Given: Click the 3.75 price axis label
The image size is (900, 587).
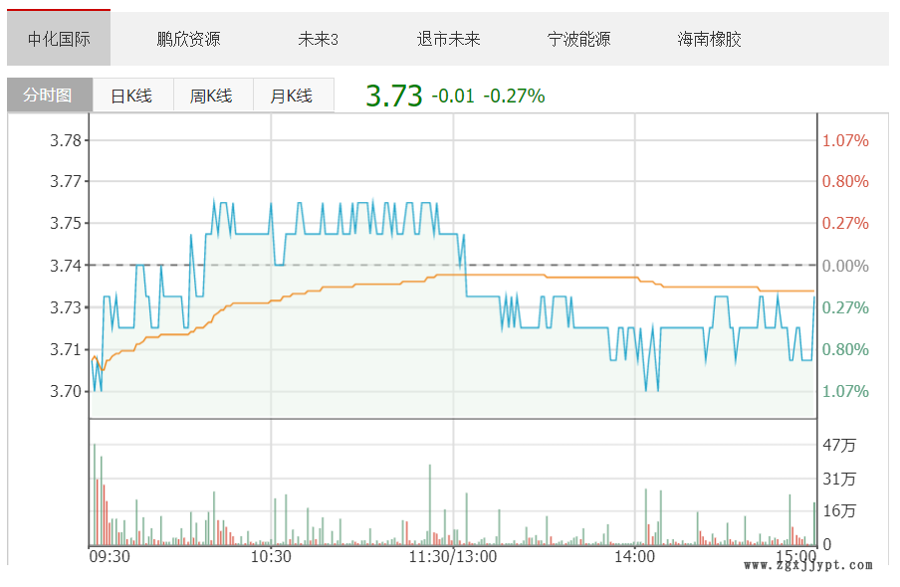Looking at the screenshot, I should (66, 223).
